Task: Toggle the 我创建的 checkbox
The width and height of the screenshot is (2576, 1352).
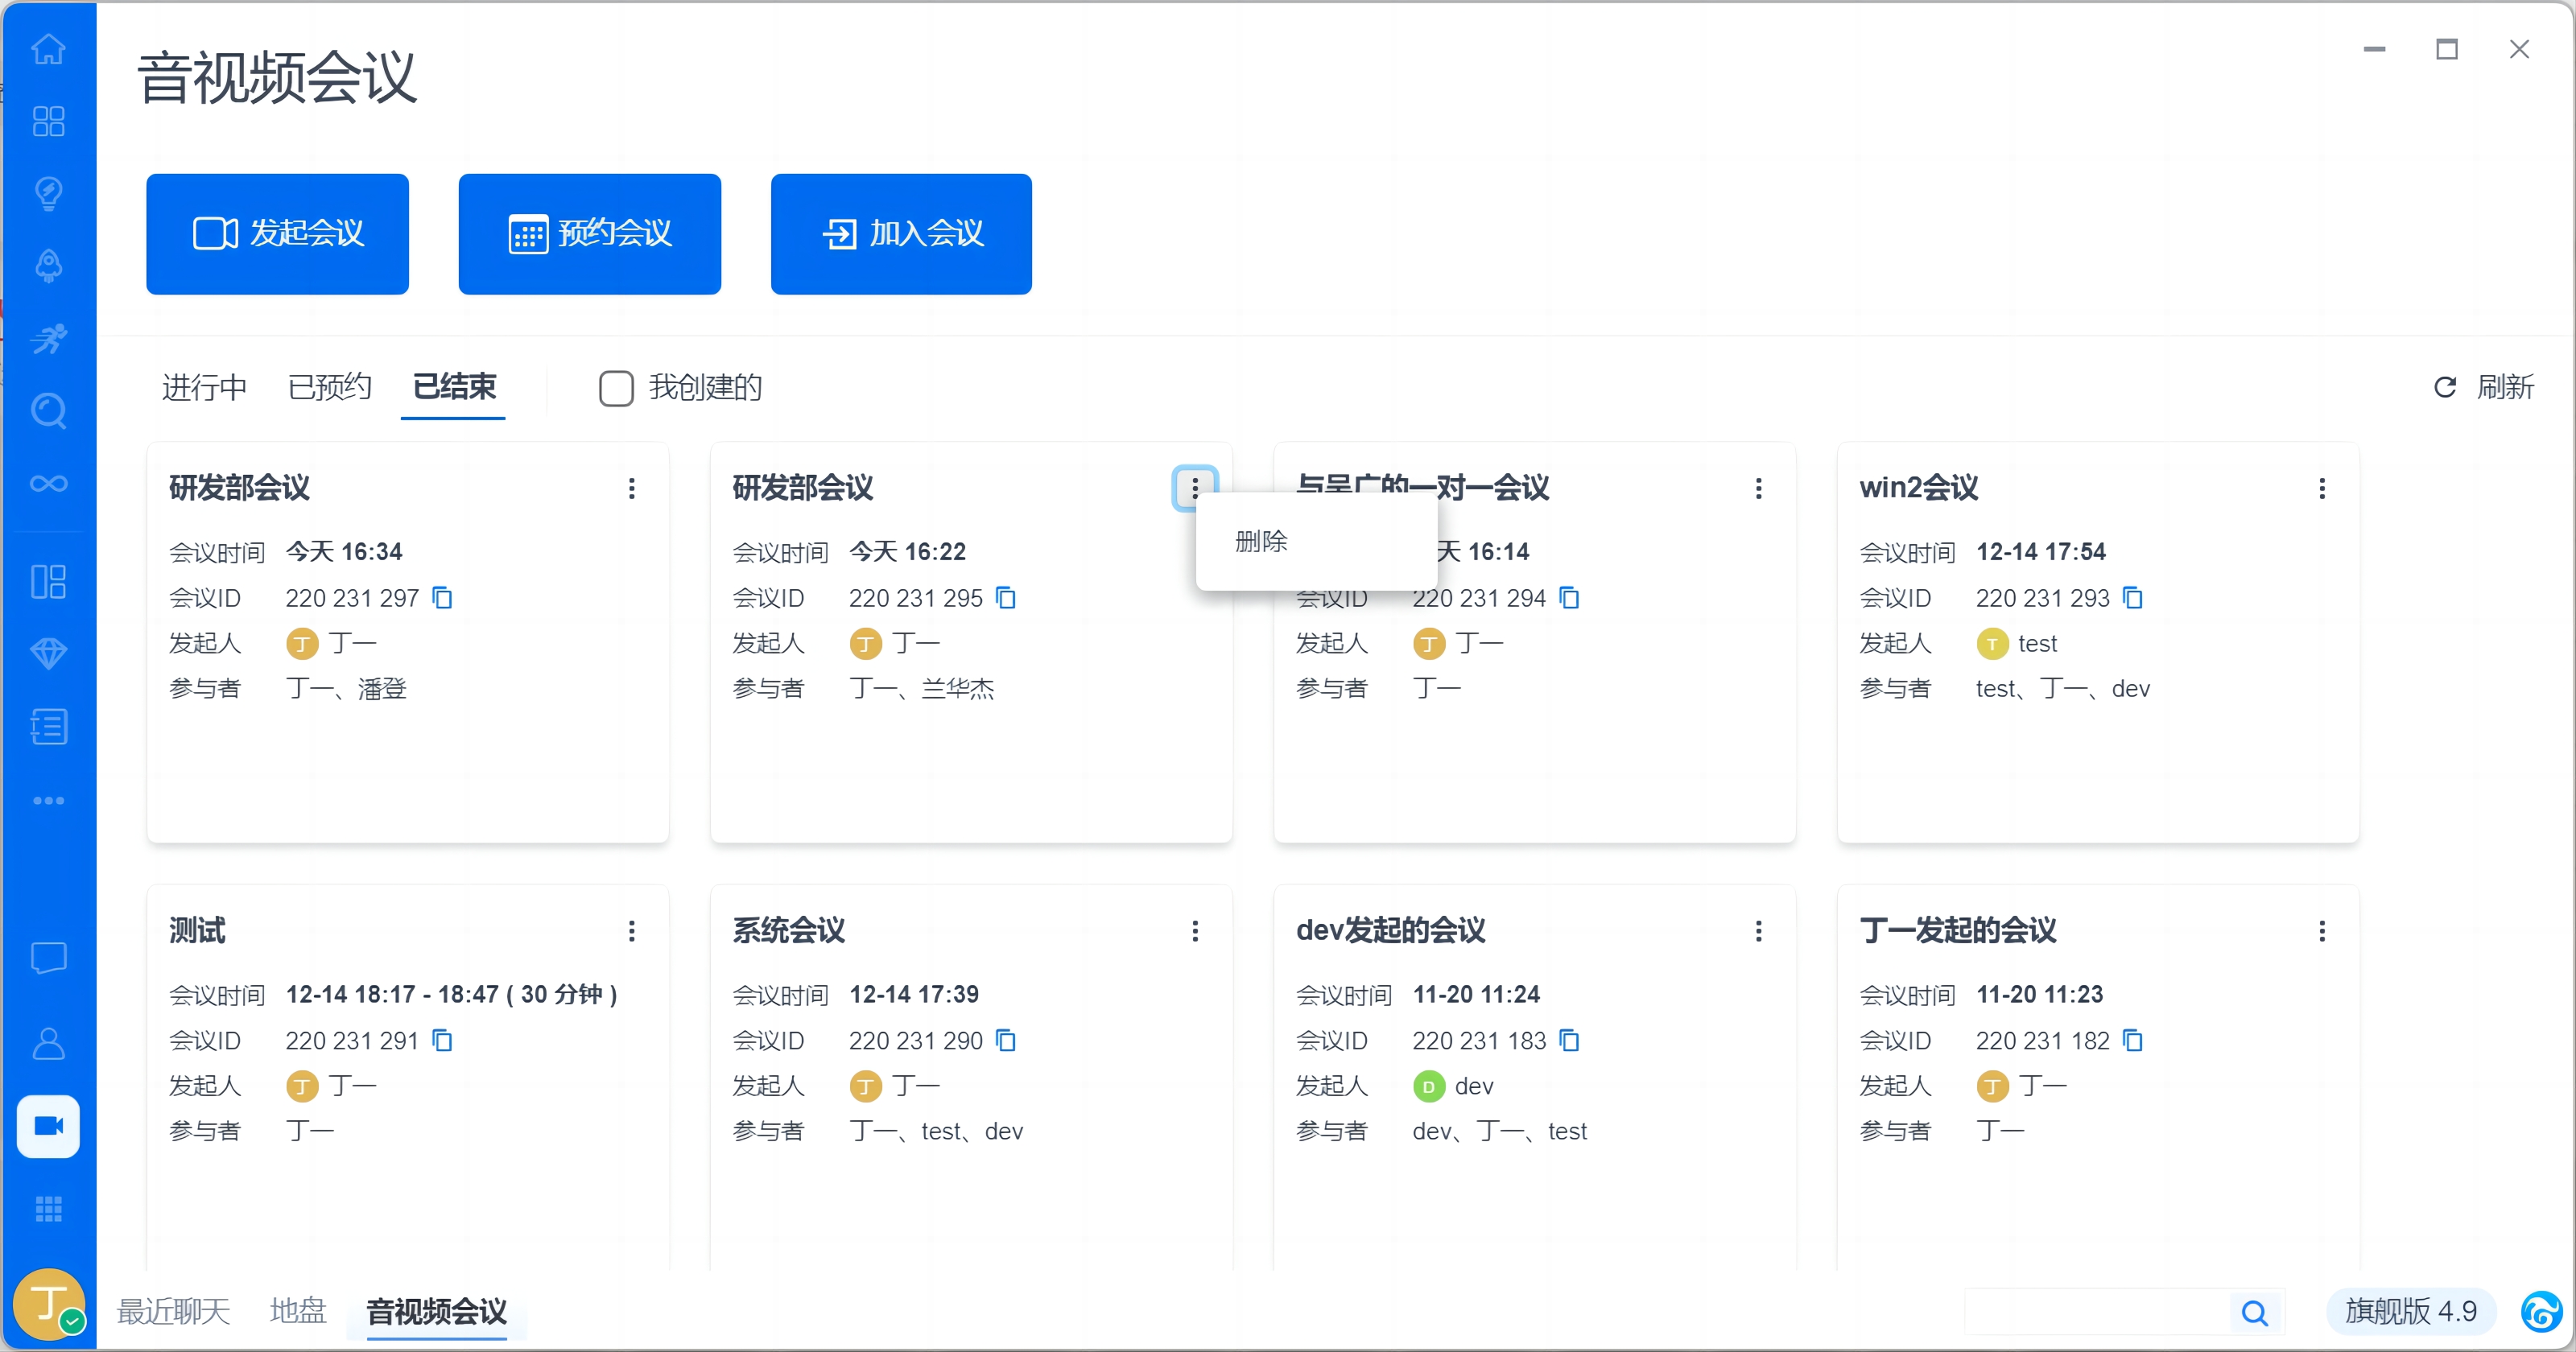Action: [616, 388]
